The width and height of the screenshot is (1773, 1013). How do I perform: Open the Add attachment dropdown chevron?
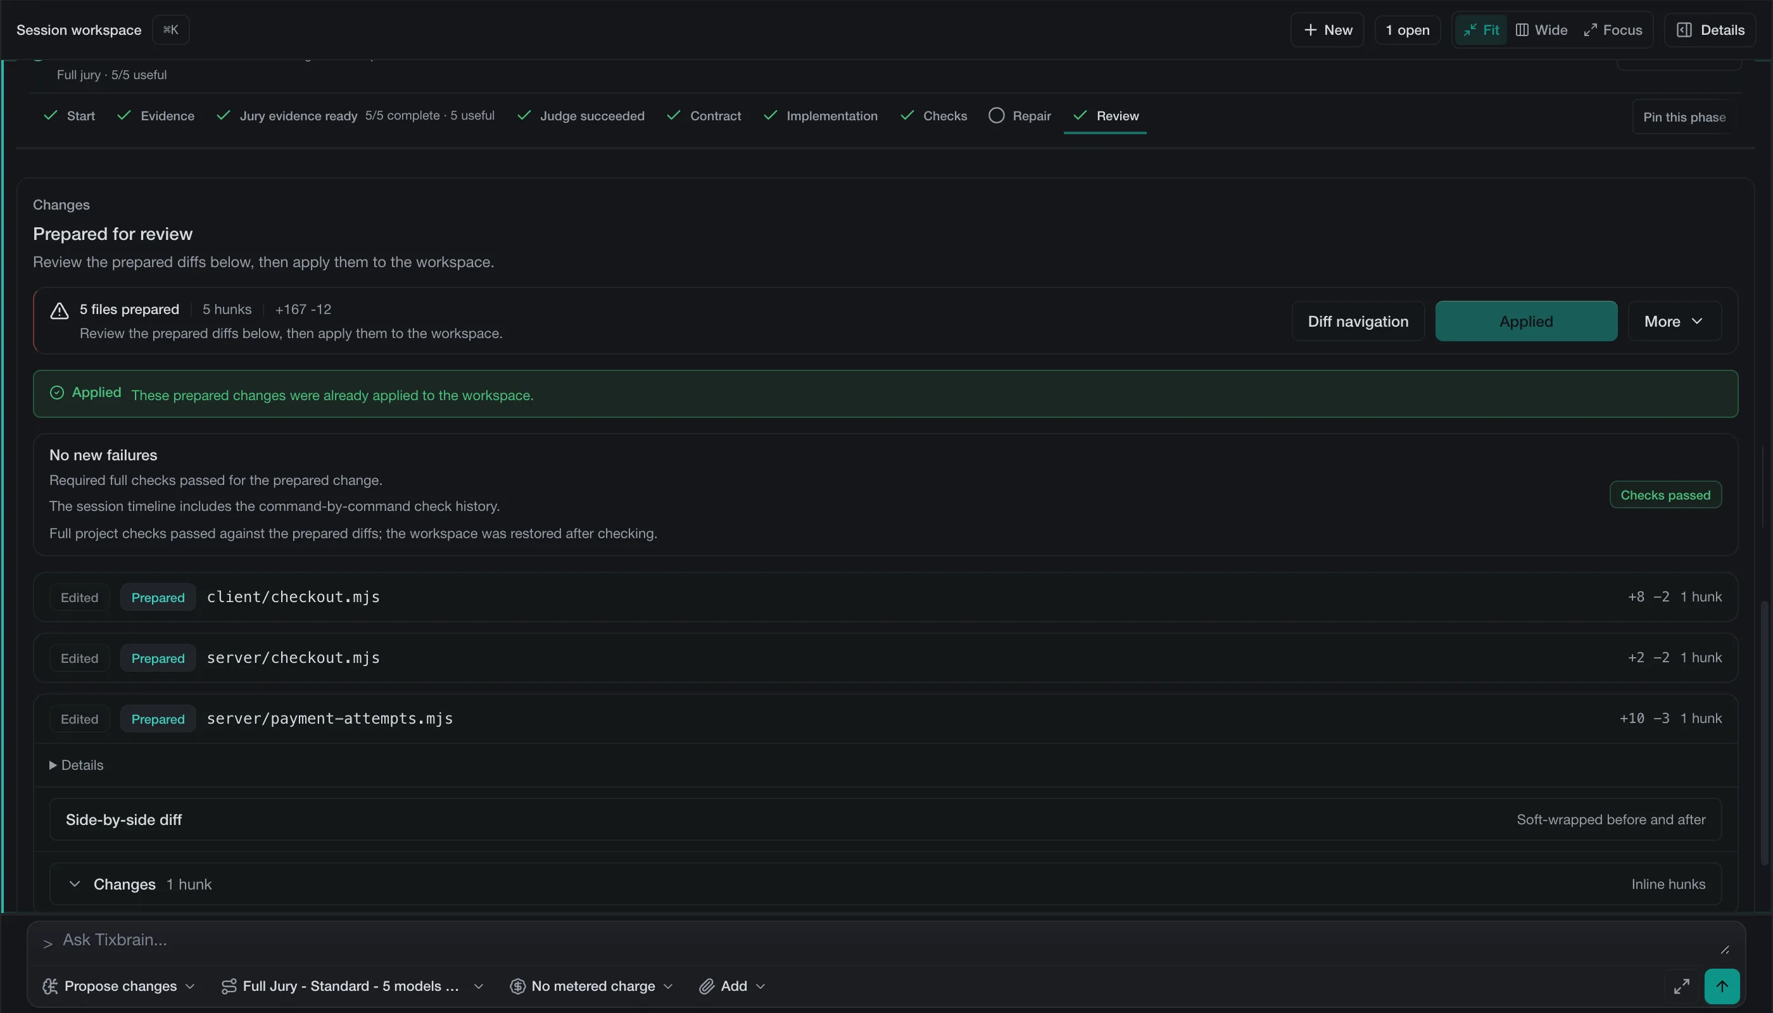coord(760,986)
